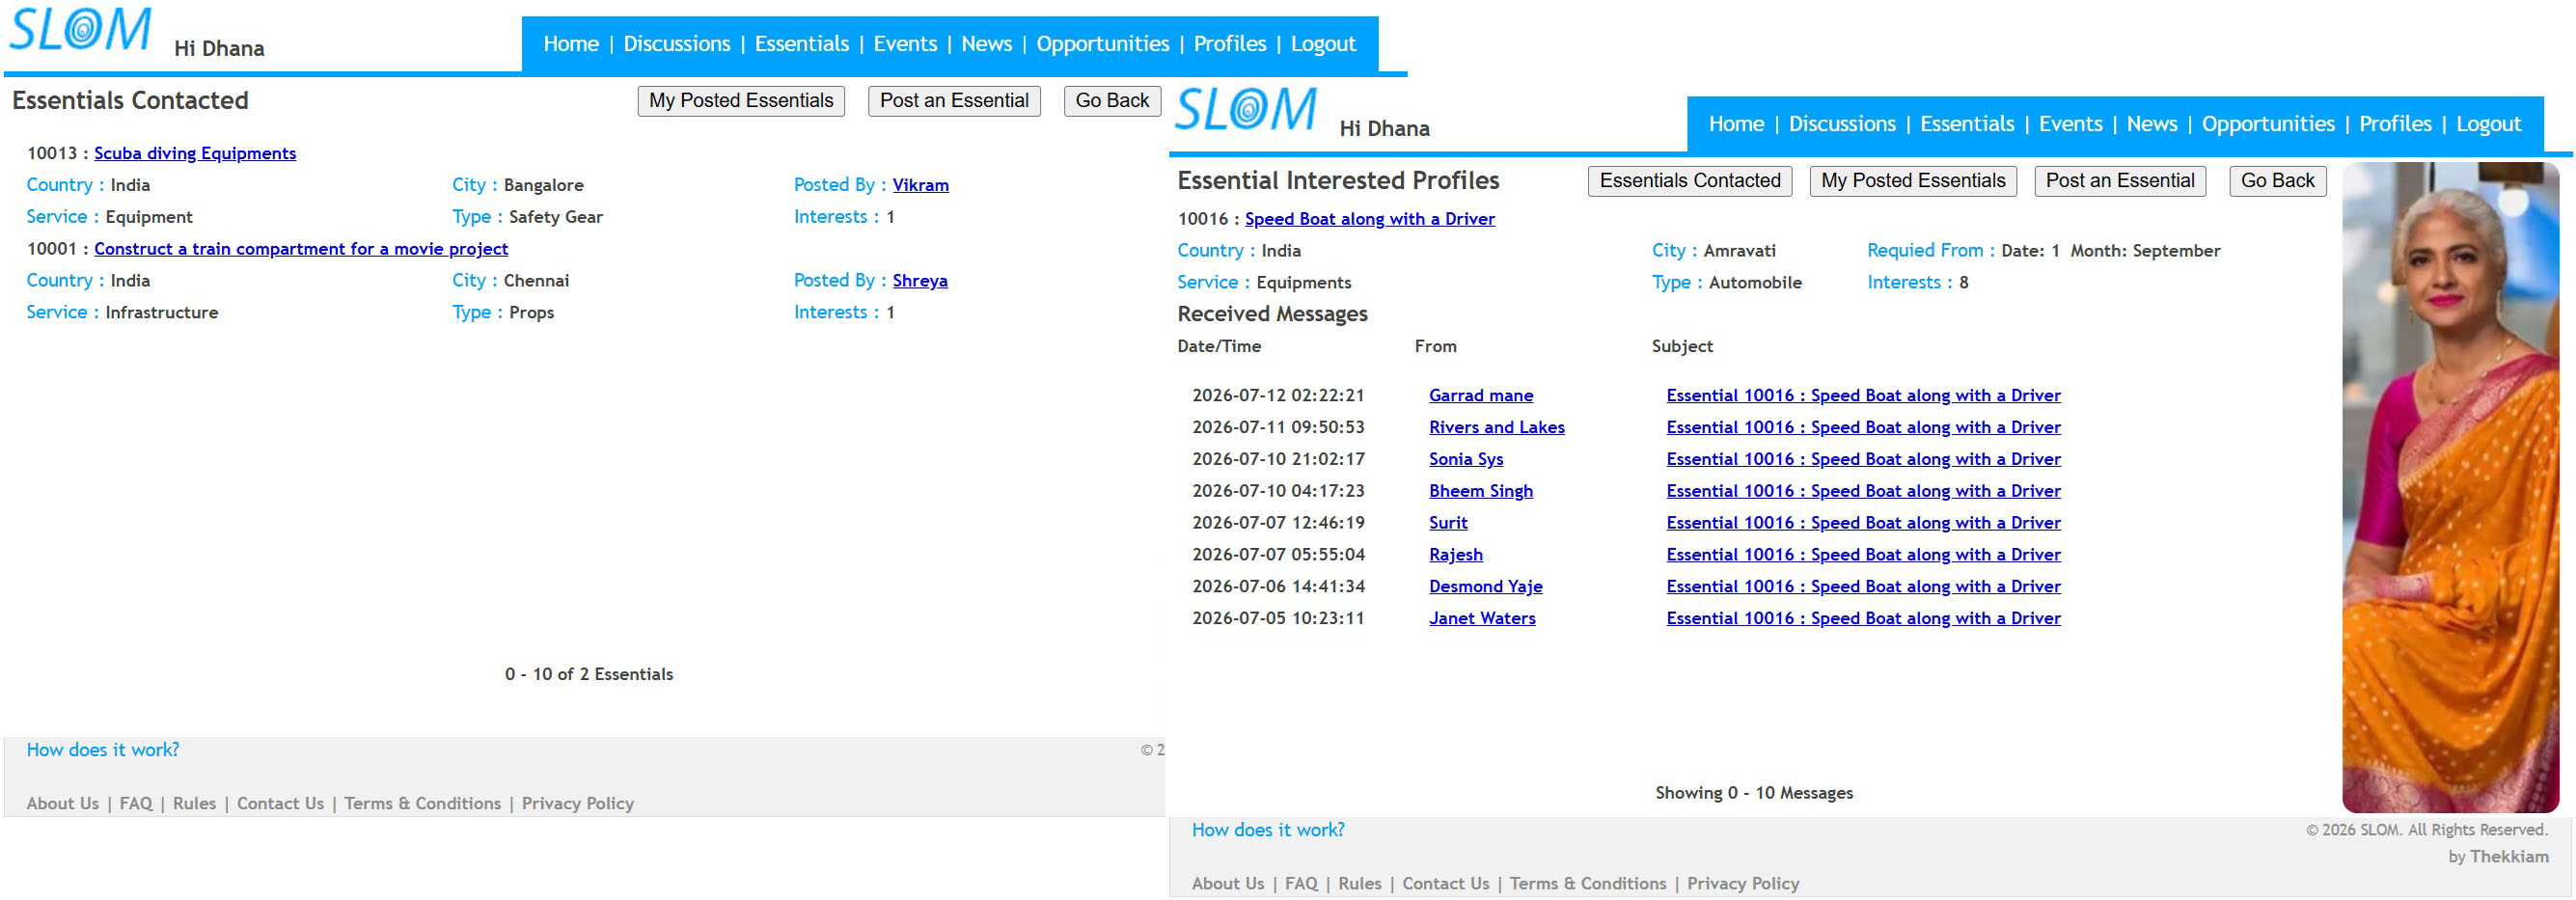2576x900 pixels.
Task: Open the Construct a train compartment essential
Action: tap(301, 249)
